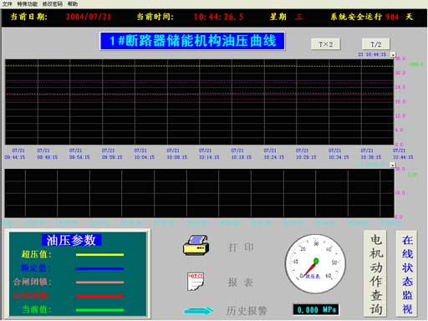The height and width of the screenshot is (321, 428).
Task: Open 在线状态监视 online status monitor
Action: coord(407,273)
